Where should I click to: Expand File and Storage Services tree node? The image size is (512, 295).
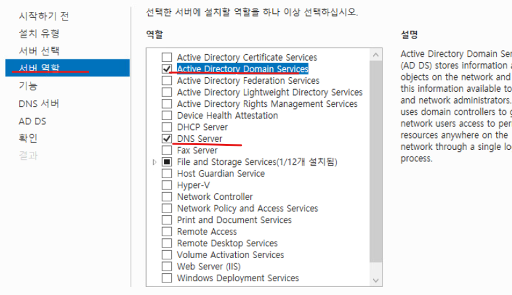pos(155,162)
